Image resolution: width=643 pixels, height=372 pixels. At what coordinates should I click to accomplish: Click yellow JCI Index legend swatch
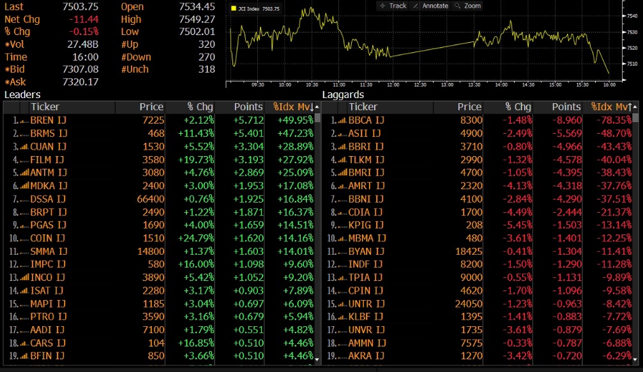234,8
